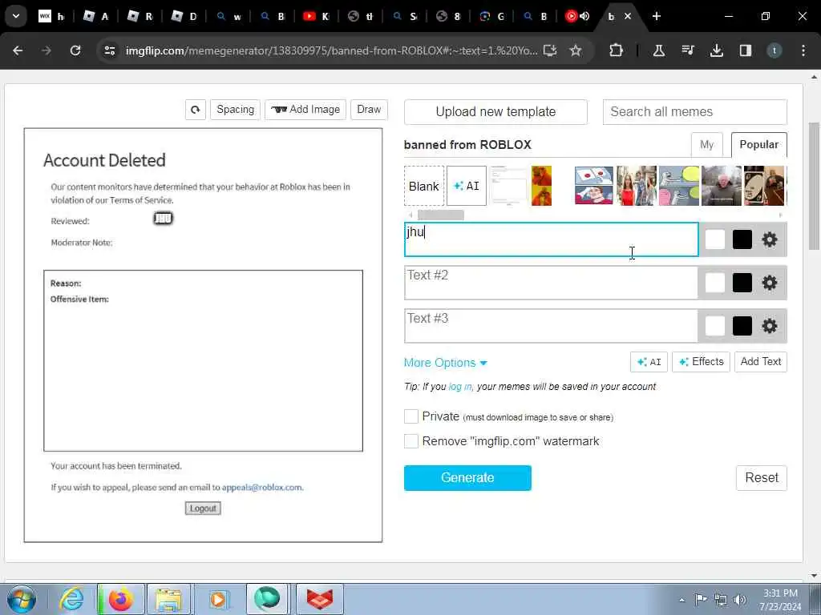Enable Remove imgflip.com watermark checkbox
Image resolution: width=821 pixels, height=615 pixels.
coord(411,441)
